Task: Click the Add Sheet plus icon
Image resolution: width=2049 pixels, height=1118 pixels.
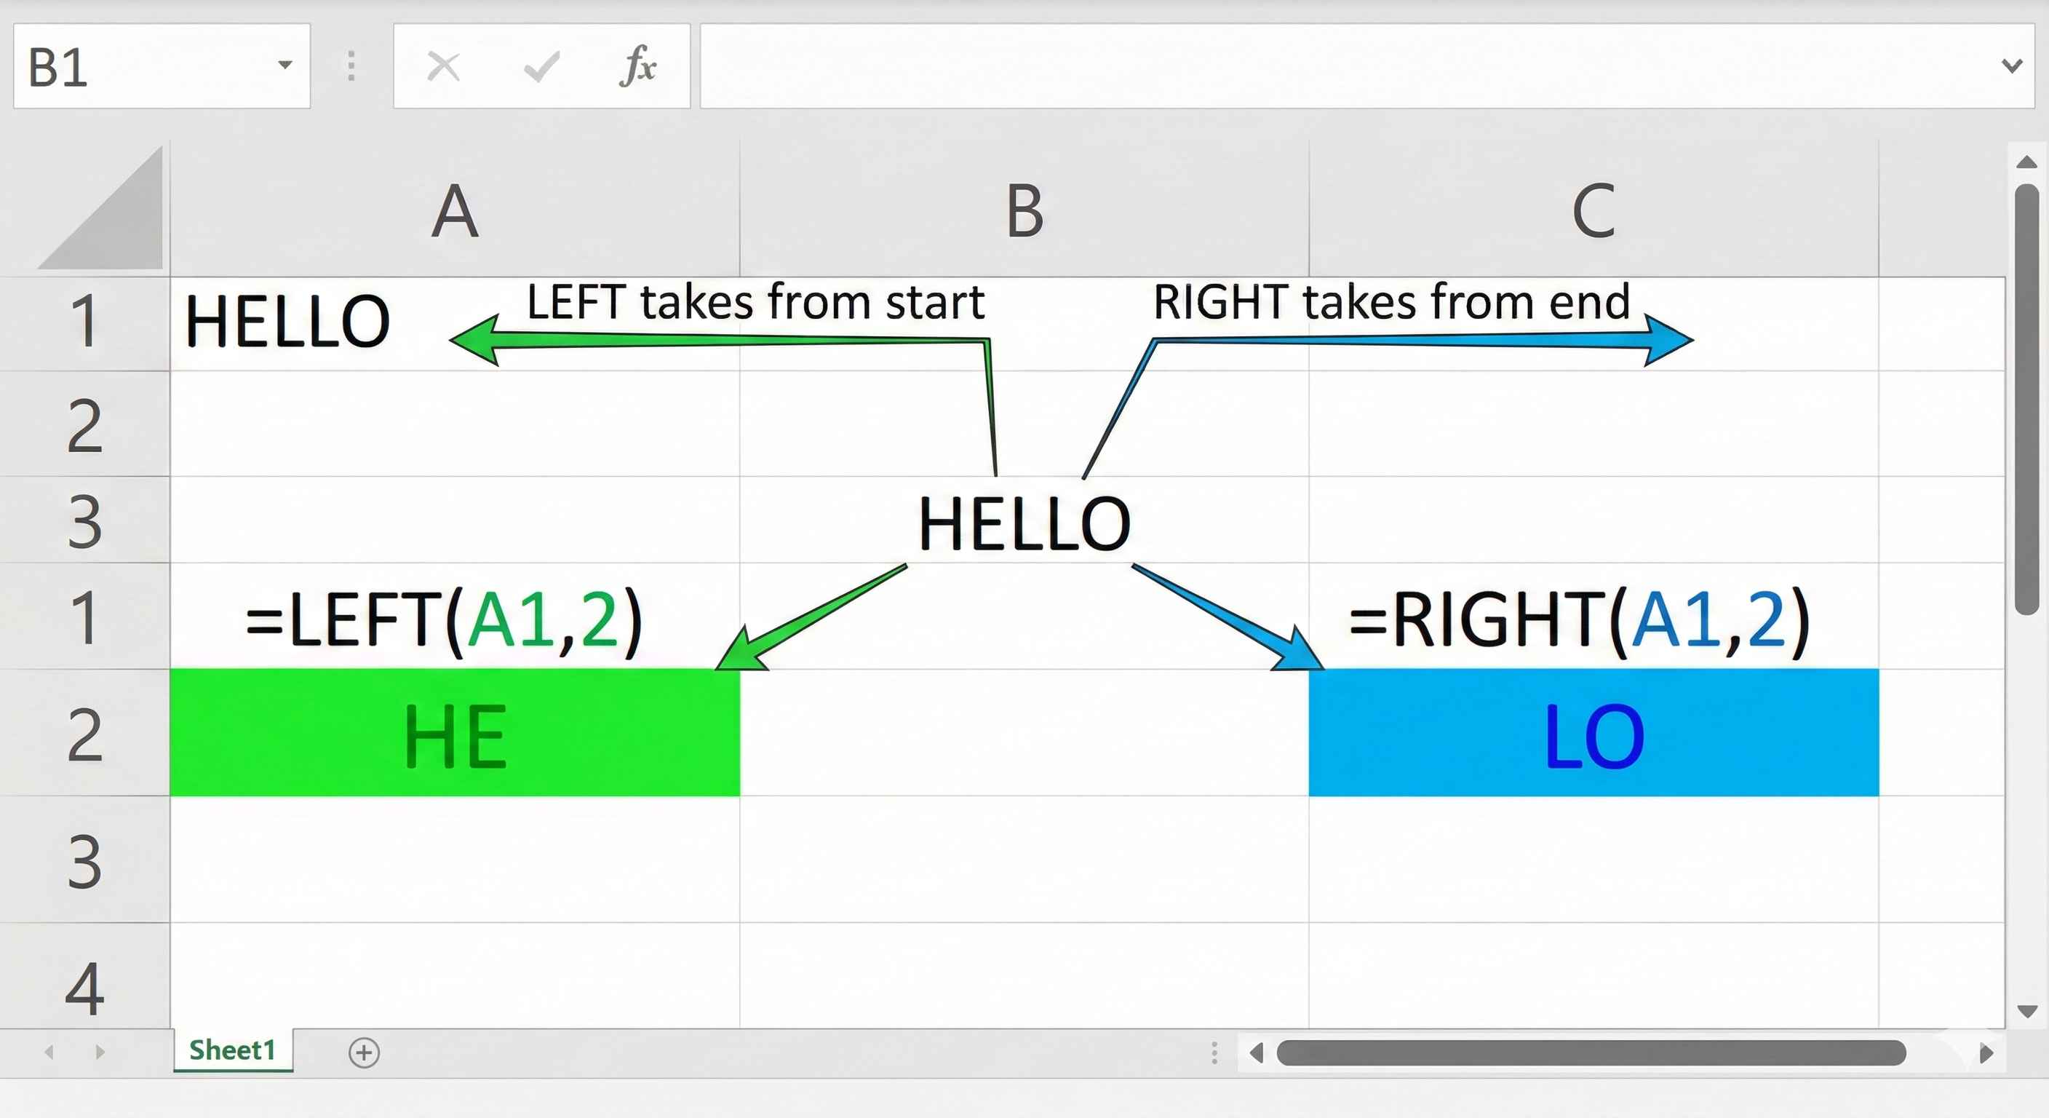Action: pos(365,1052)
